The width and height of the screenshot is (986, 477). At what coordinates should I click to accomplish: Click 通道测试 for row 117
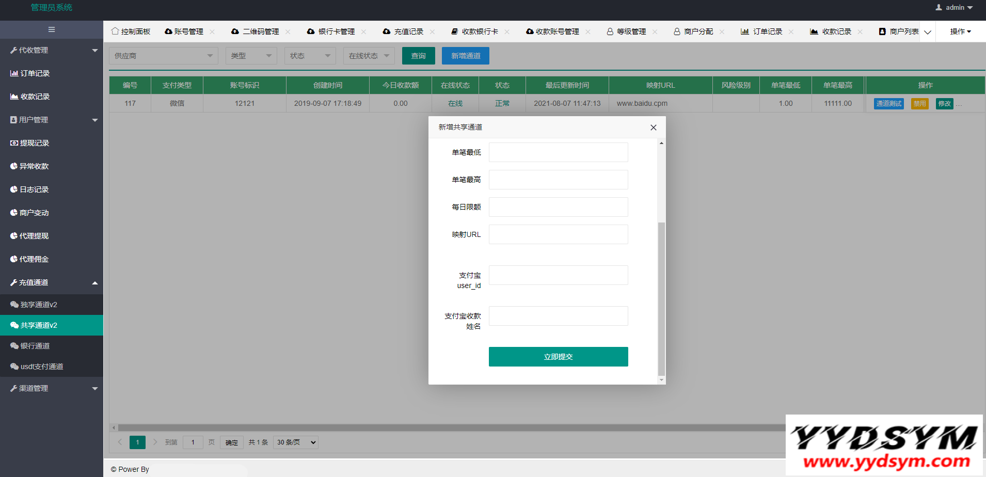coord(889,104)
